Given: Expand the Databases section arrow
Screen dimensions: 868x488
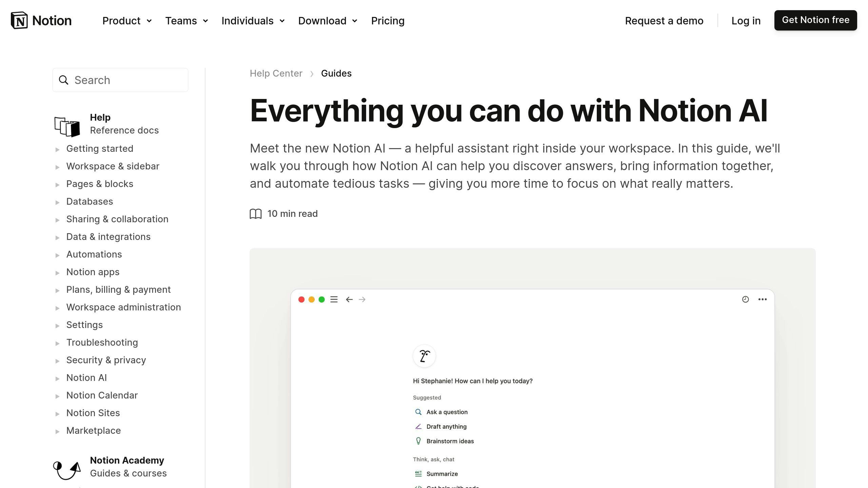Looking at the screenshot, I should 57,202.
